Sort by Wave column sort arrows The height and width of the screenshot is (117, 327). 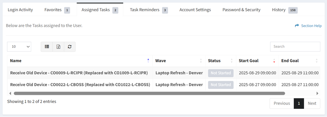click(201, 61)
